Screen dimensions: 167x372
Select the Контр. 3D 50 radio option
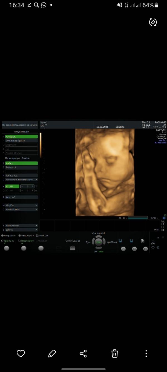9,236
